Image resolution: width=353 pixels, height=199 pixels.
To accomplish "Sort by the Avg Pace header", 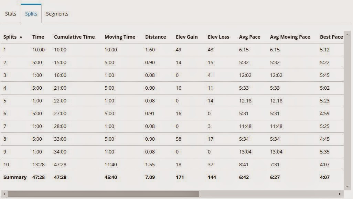I will click(x=250, y=37).
